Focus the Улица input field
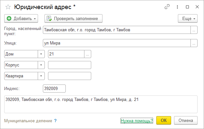The height and width of the screenshot is (129, 204). pyautogui.click(x=116, y=43)
